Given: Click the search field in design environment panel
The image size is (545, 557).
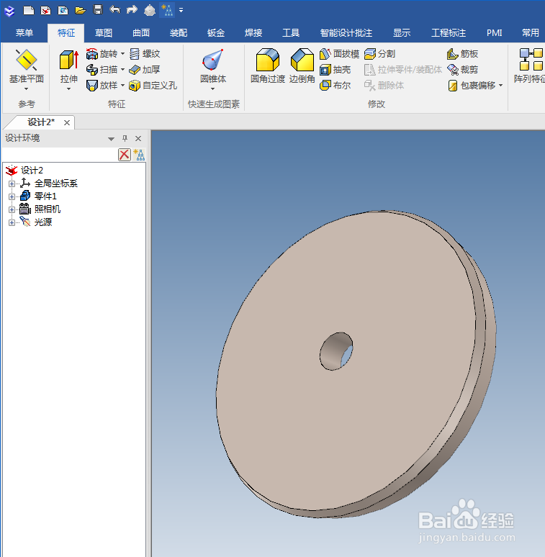Looking at the screenshot, I should [x=60, y=155].
